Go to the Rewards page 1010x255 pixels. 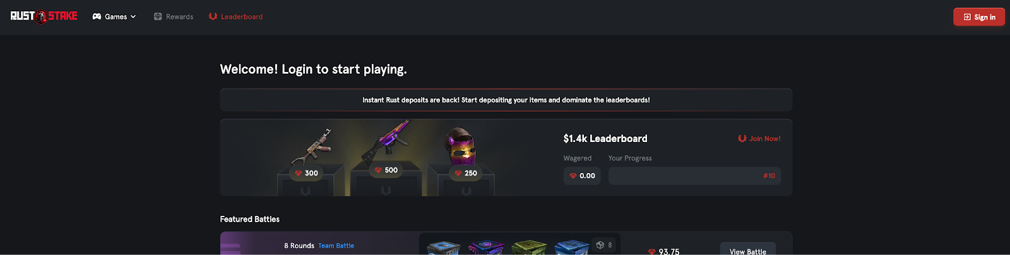pos(174,16)
